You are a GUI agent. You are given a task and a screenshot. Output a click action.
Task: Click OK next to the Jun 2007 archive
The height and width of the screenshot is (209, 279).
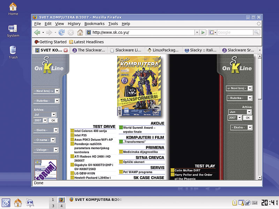point(248,118)
